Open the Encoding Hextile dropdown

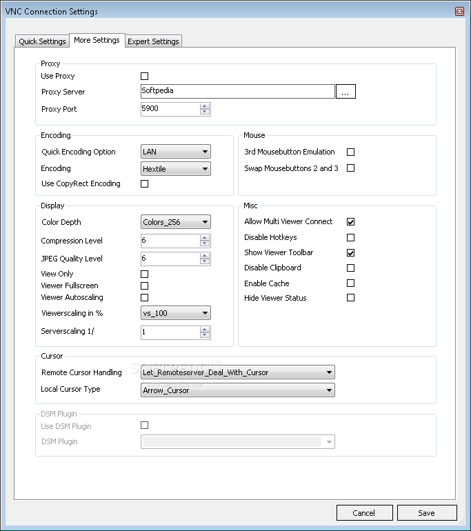click(176, 169)
